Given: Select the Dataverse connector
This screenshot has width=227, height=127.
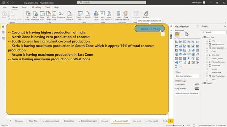Looking at the screenshot, I should tap(61, 15).
